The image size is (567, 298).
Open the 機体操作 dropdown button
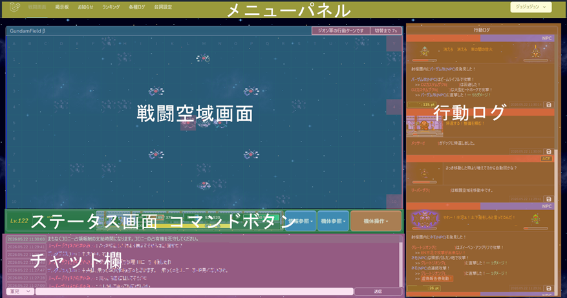(x=376, y=221)
